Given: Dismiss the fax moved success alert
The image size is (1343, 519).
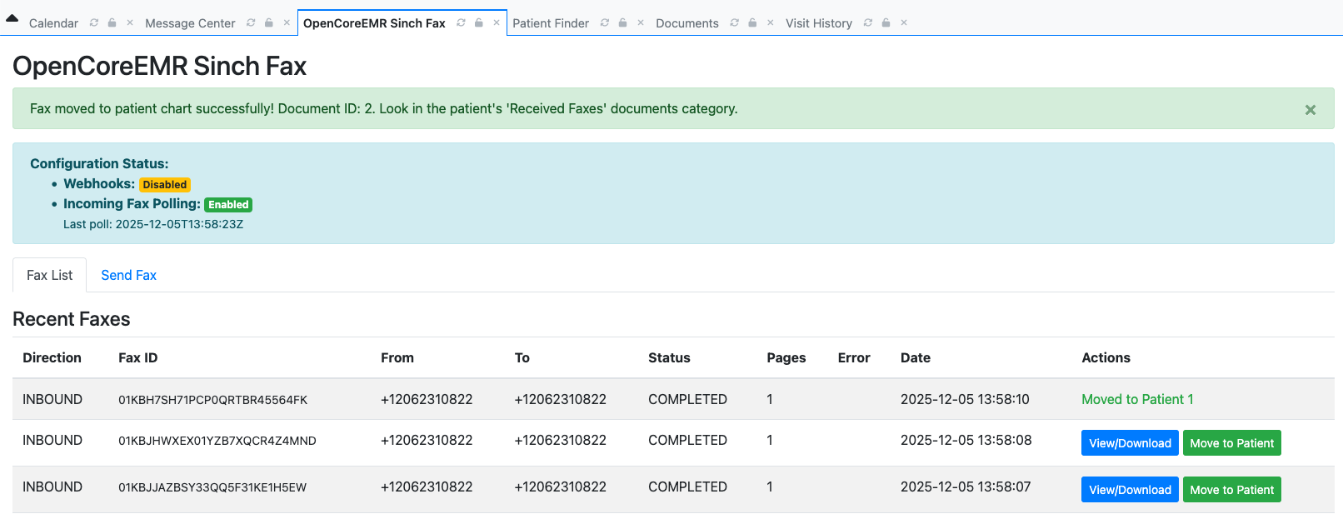Looking at the screenshot, I should click(1311, 110).
